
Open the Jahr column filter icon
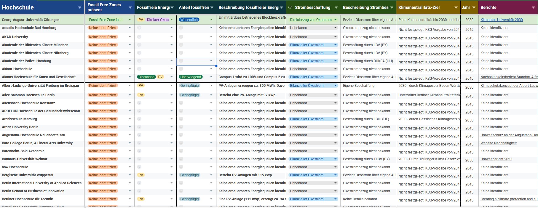click(474, 7)
